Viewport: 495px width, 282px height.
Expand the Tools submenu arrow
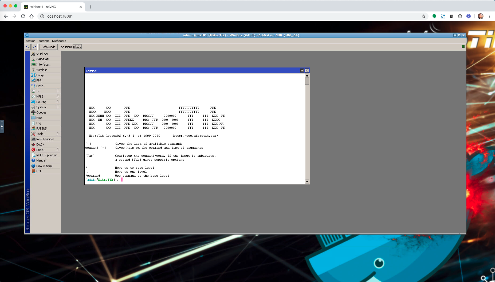pos(58,134)
